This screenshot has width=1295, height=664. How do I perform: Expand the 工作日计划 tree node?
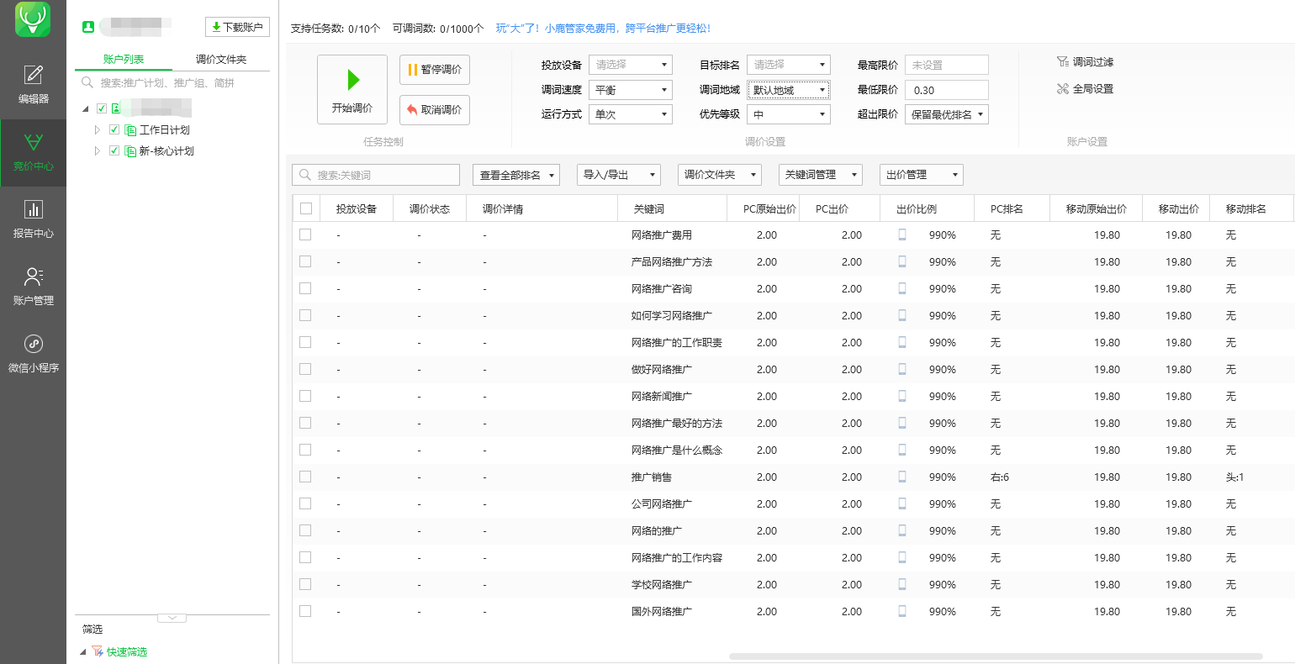(98, 130)
